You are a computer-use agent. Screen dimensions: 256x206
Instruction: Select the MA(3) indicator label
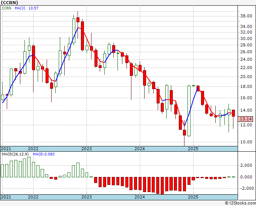[x=20, y=8]
